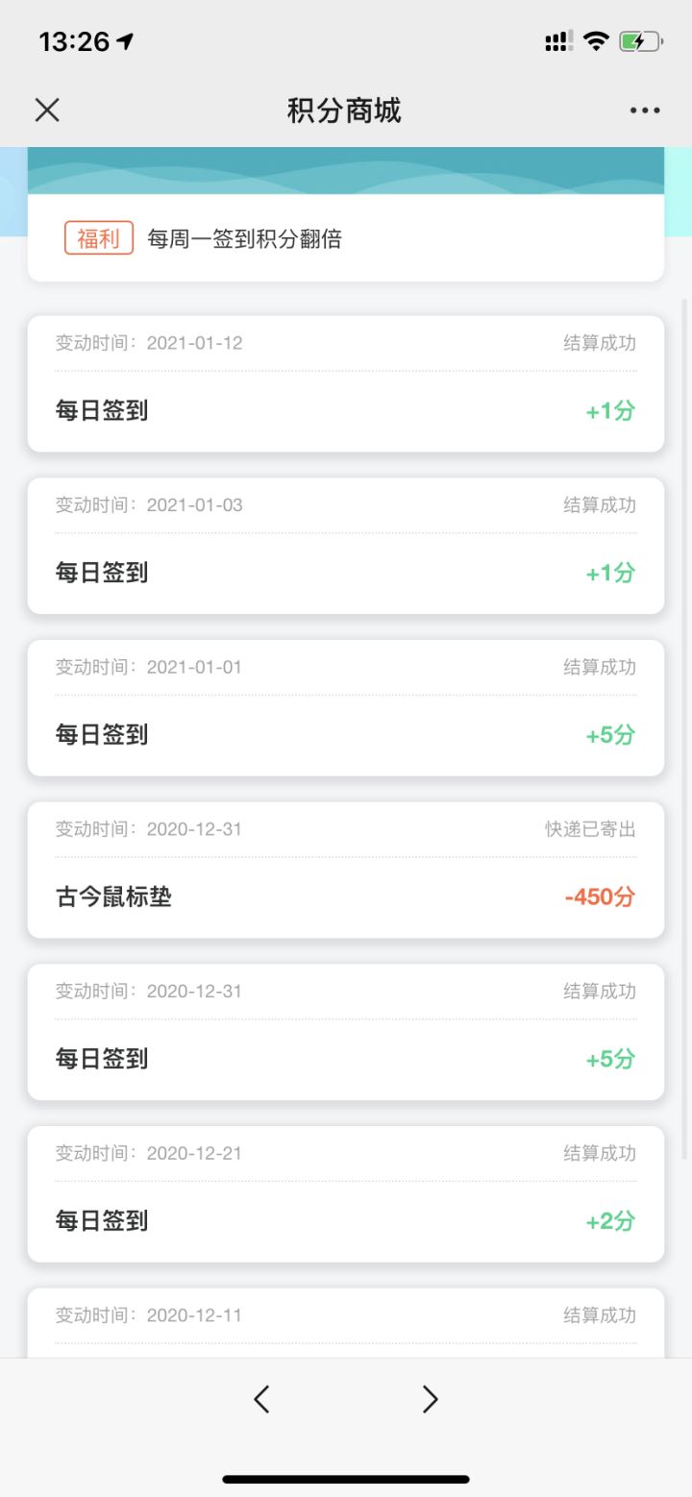692x1497 pixels.
Task: Tap the battery icon in status bar
Action: [x=640, y=41]
